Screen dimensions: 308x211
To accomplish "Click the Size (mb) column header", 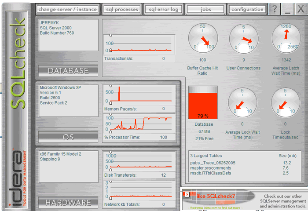I will (x=287, y=156).
